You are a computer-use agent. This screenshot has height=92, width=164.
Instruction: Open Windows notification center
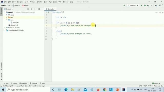(160, 90)
